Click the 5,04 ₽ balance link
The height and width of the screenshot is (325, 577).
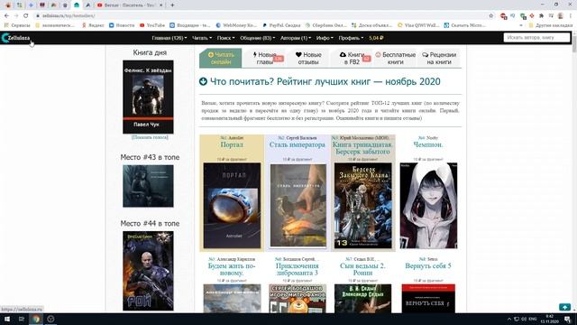click(376, 38)
